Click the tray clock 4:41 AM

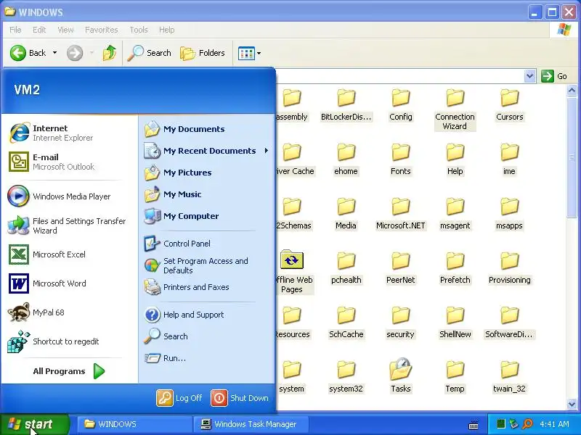pyautogui.click(x=554, y=424)
